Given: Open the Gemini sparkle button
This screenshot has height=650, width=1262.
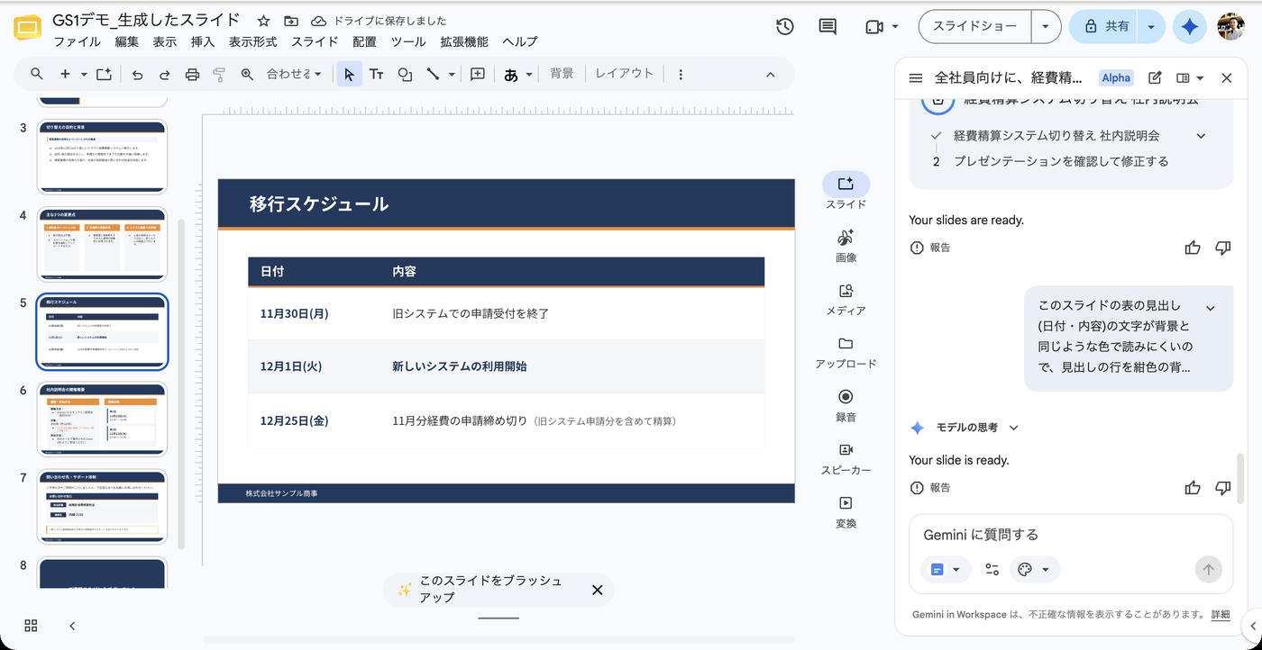Looking at the screenshot, I should point(1190,27).
